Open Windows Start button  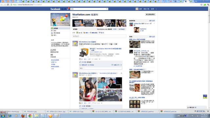[3, 116]
